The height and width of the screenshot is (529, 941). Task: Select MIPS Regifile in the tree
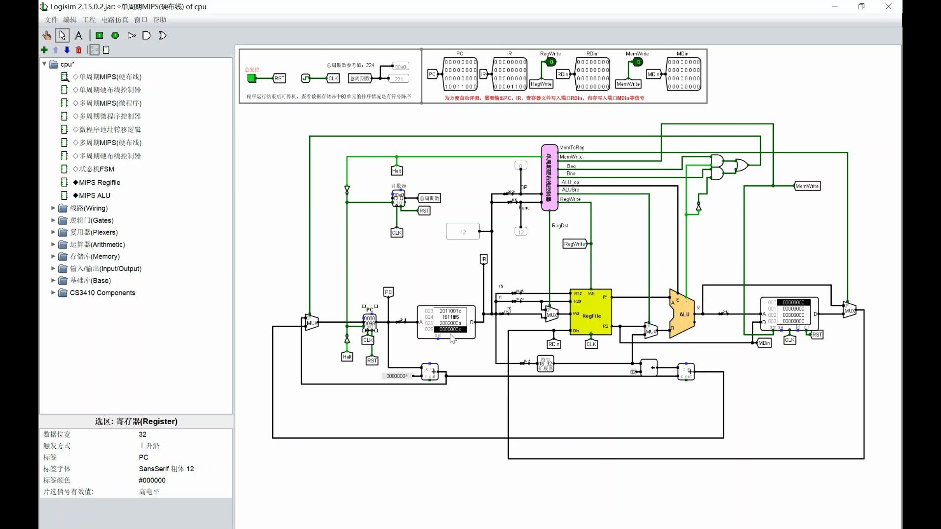(97, 182)
